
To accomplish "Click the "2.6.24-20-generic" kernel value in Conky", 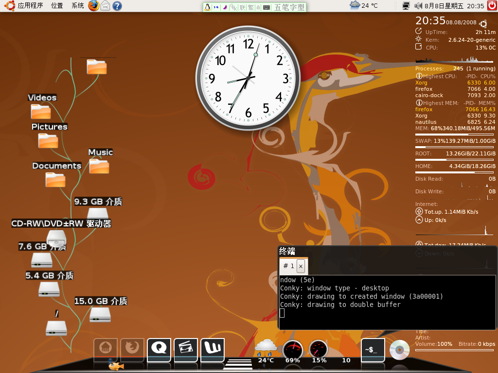I will 472,40.
